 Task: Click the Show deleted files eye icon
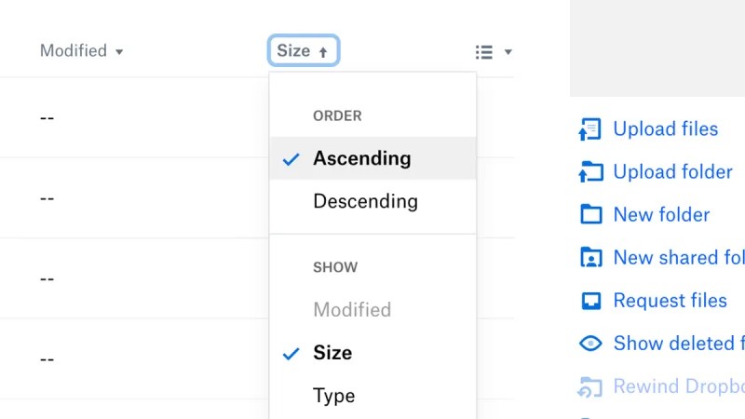(590, 343)
